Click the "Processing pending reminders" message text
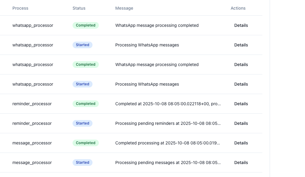The width and height of the screenshot is (305, 177). click(x=168, y=123)
